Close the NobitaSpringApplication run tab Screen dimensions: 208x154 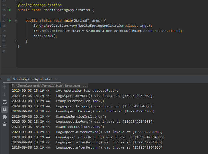tap(57, 79)
